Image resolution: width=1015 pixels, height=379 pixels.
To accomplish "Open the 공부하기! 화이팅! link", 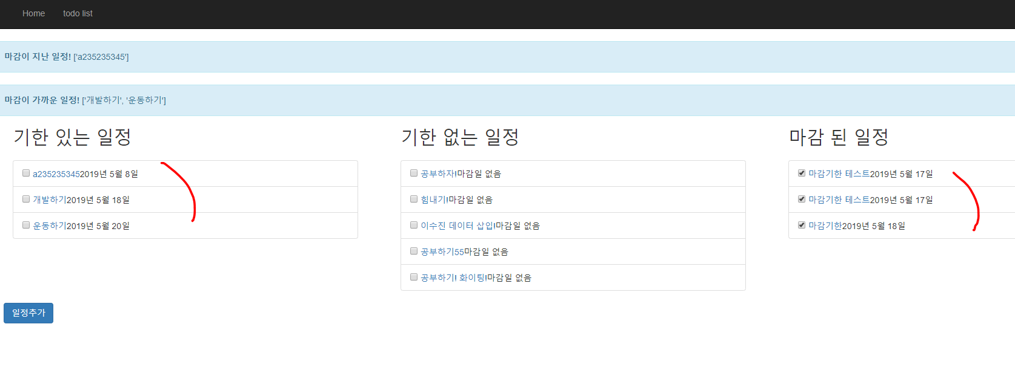I will click(454, 278).
